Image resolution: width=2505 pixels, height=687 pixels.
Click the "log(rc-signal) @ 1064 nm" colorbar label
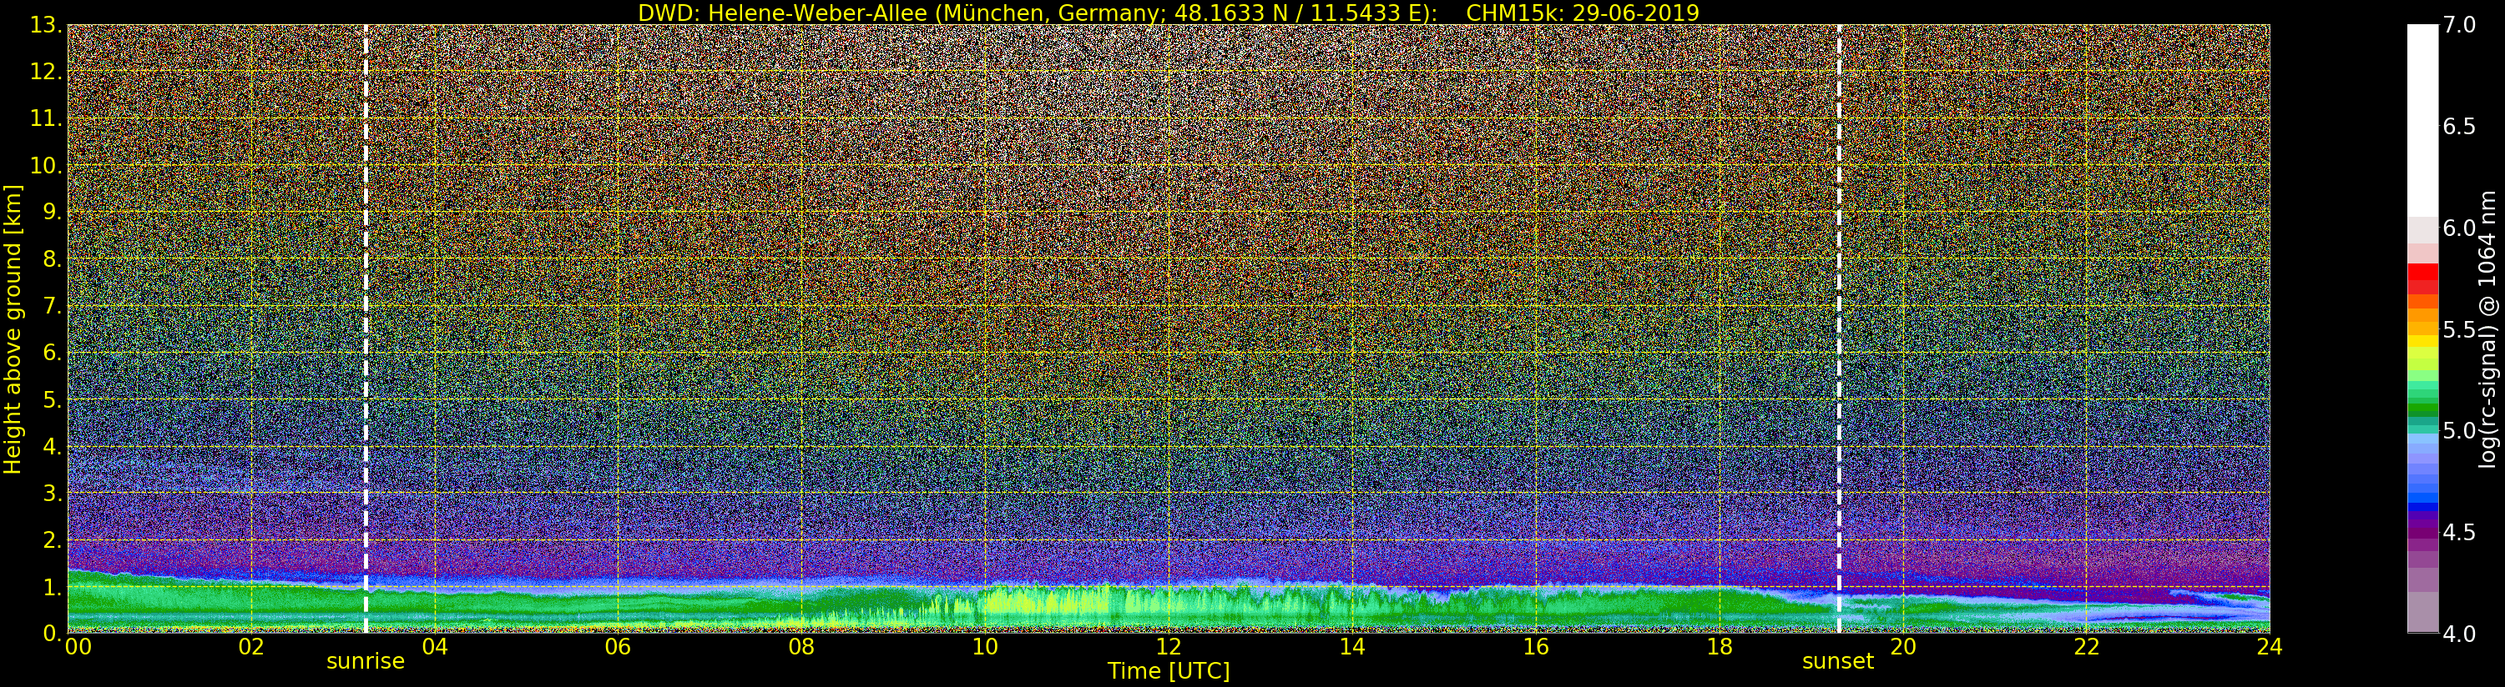[x=2488, y=329]
